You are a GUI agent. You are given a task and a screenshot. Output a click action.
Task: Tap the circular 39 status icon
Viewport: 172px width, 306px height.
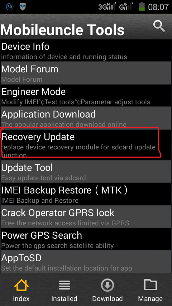[x=10, y=7]
